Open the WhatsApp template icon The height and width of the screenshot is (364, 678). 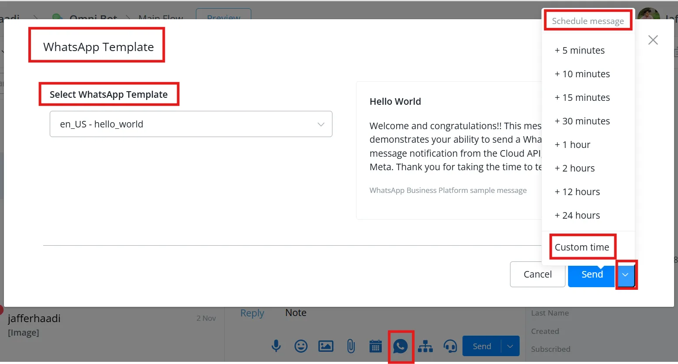tap(401, 346)
